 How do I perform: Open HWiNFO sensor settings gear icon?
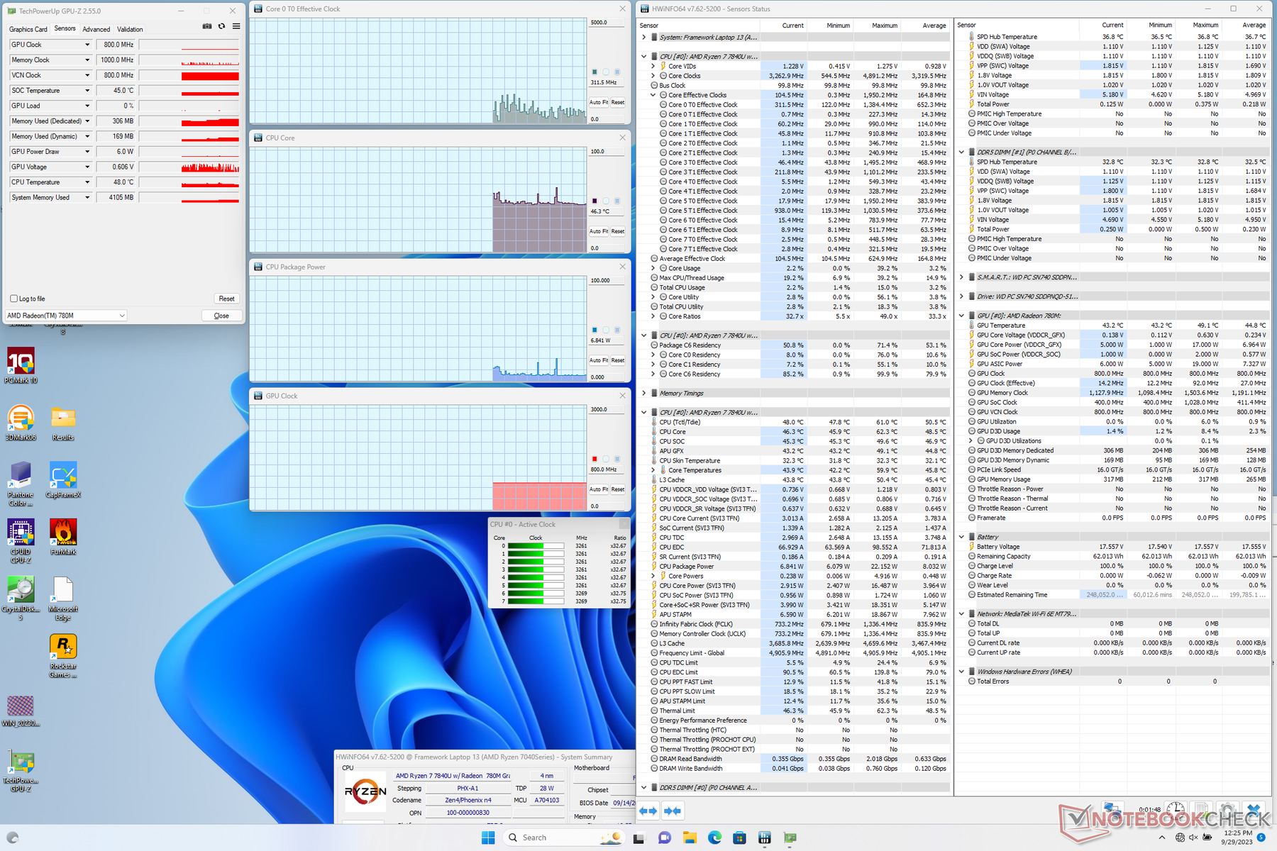pos(1227,810)
